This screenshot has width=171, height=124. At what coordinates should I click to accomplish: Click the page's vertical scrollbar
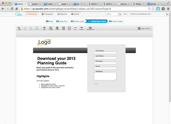coord(170,57)
